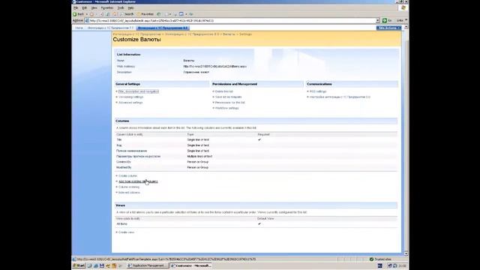Switch to the Home site tab
The width and height of the screenshot is (480, 270).
(79, 28)
